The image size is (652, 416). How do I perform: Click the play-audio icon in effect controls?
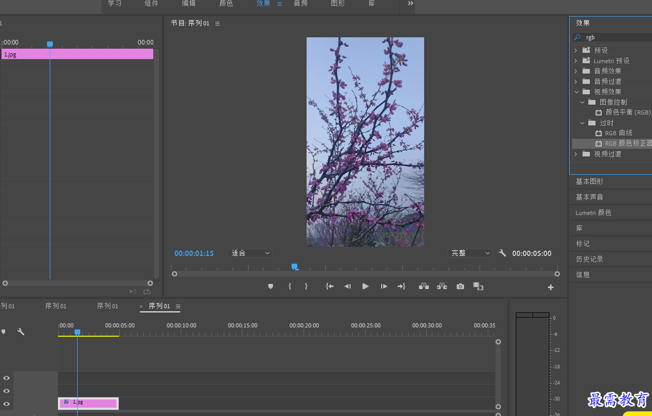pos(133,292)
